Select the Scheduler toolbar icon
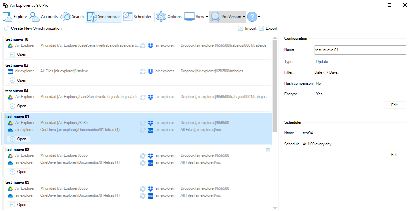The image size is (413, 211). (x=127, y=17)
